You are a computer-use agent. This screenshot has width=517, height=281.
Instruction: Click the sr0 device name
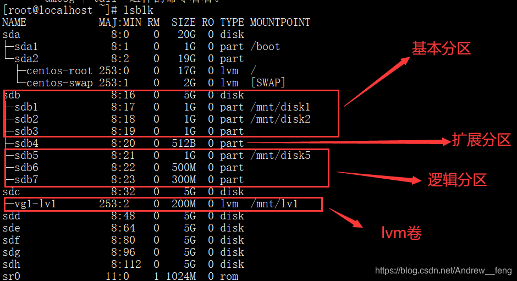pyautogui.click(x=11, y=276)
